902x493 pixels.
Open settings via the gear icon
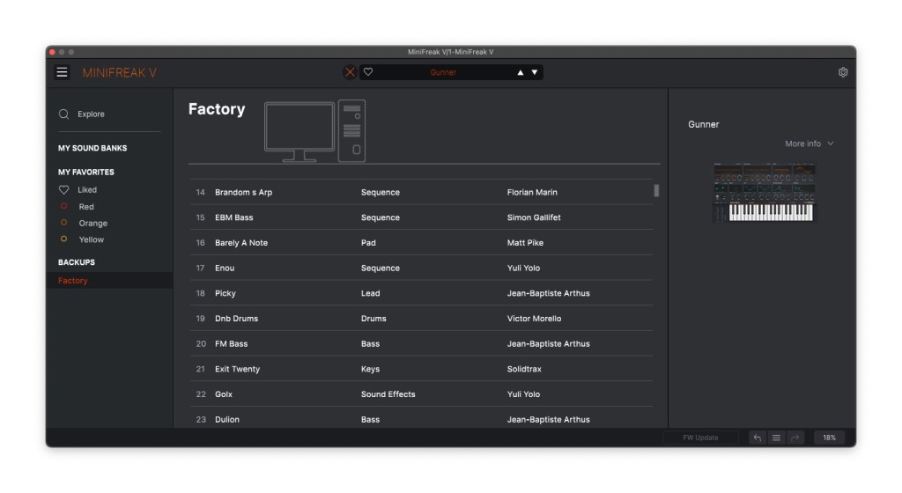coord(843,72)
